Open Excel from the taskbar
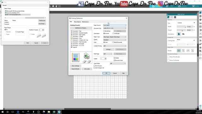Screen dimensions: 202x114 pos(54,112)
